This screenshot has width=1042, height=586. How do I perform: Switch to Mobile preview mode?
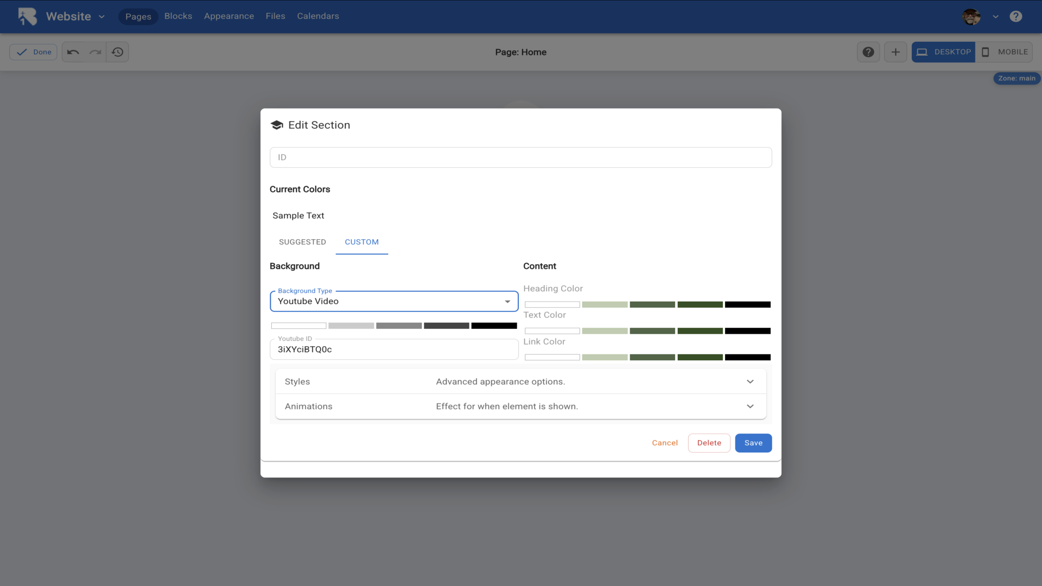point(1004,52)
